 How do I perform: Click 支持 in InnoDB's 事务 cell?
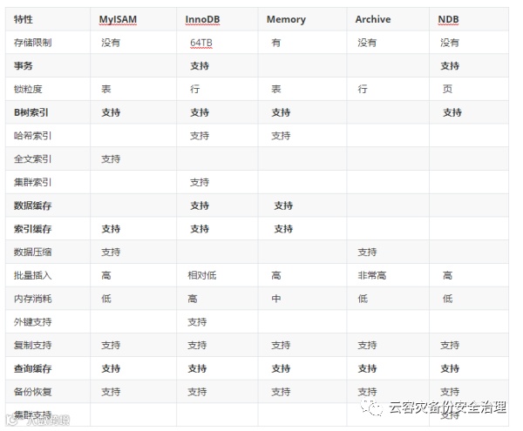click(x=200, y=66)
